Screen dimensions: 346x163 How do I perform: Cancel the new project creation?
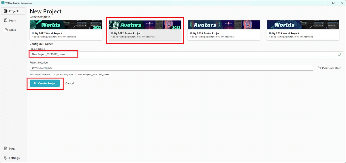pyautogui.click(x=70, y=83)
